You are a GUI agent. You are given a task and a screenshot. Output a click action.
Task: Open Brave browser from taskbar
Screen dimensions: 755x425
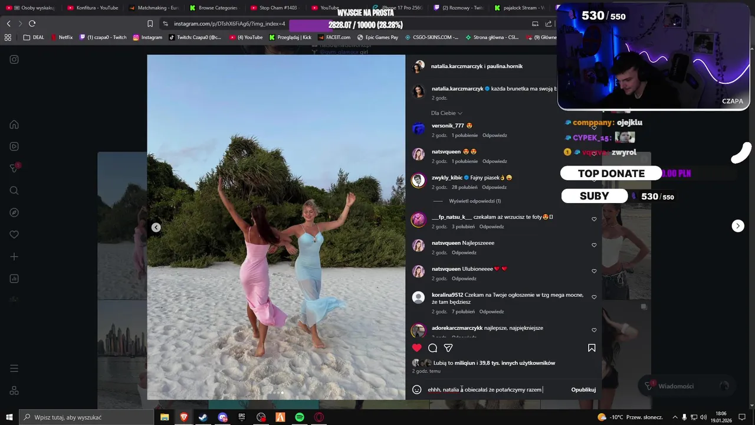pos(183,417)
